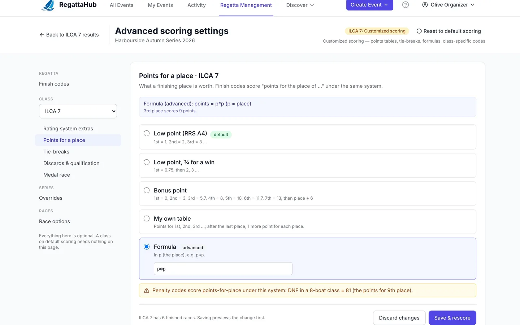This screenshot has width=520, height=325.
Task: Click Discard changes
Action: point(399,318)
